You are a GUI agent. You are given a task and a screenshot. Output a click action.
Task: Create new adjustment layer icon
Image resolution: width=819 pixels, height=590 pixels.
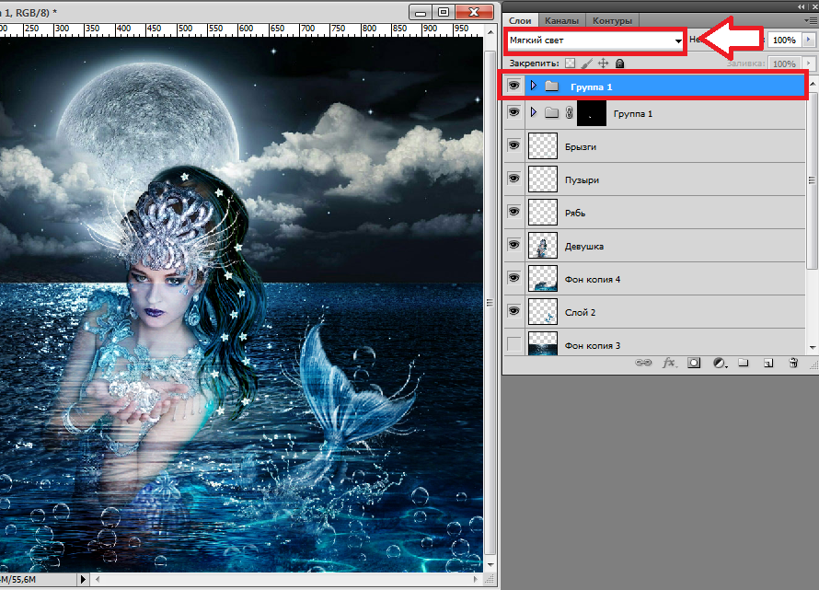(x=719, y=364)
